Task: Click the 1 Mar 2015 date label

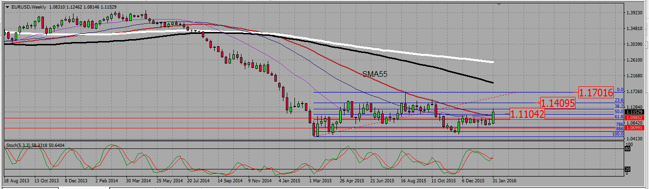Action: tap(321, 181)
